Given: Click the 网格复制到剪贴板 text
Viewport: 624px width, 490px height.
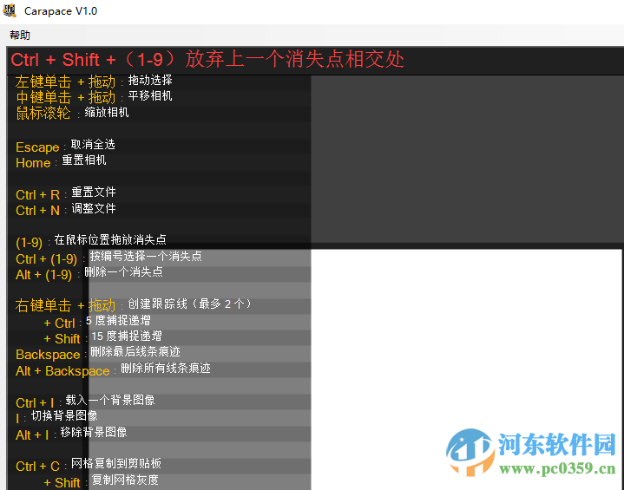Looking at the screenshot, I should [116, 464].
